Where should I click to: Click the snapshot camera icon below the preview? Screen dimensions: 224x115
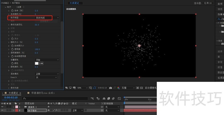(x=111, y=88)
